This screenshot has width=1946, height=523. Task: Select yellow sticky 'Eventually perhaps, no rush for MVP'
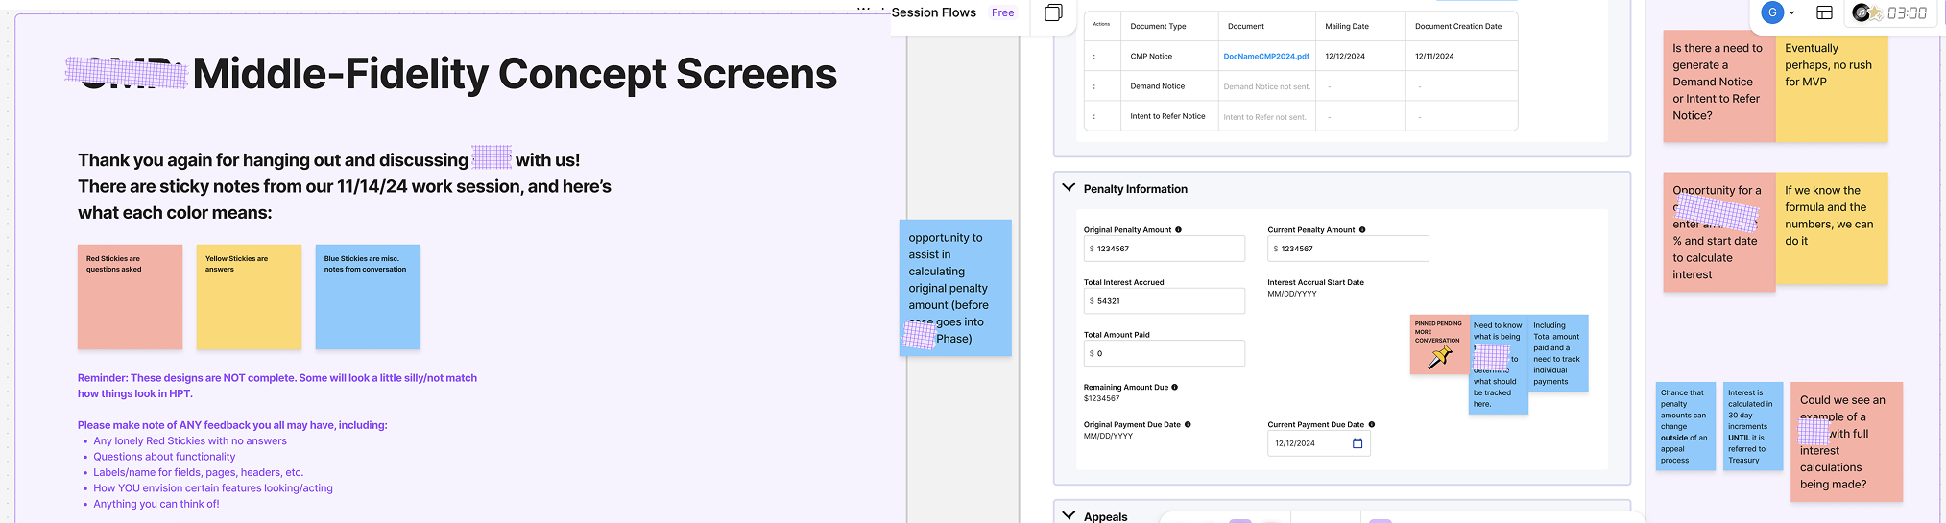pos(1831,86)
